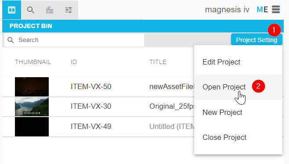Open the hamburger menu icon
Viewport: 289px width, 164px height.
[x=276, y=9]
